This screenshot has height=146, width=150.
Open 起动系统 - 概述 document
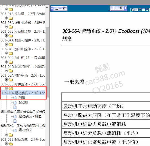(30, 116)
